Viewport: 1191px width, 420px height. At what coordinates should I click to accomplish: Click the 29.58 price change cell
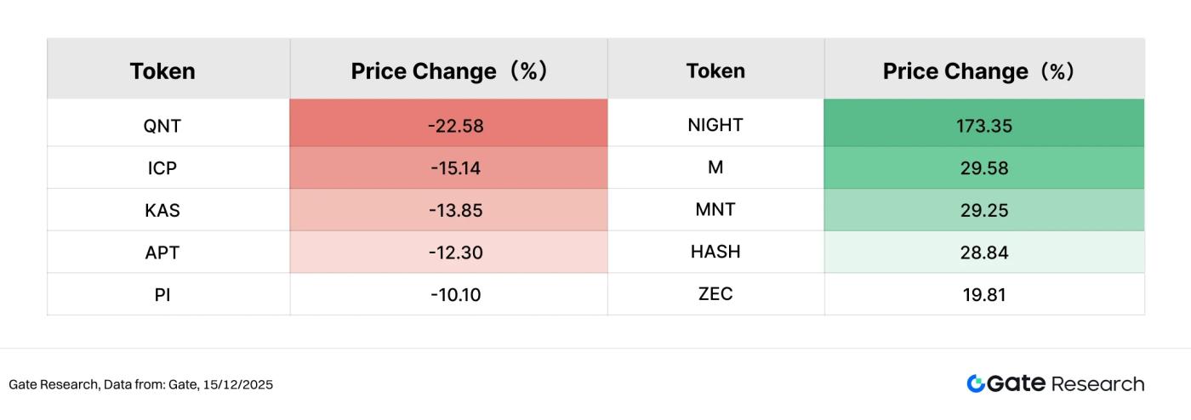[x=983, y=168]
